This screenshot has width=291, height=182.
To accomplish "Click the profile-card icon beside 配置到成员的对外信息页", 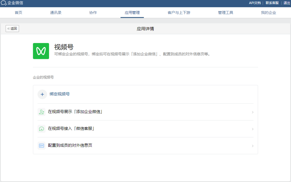I will coord(41,146).
